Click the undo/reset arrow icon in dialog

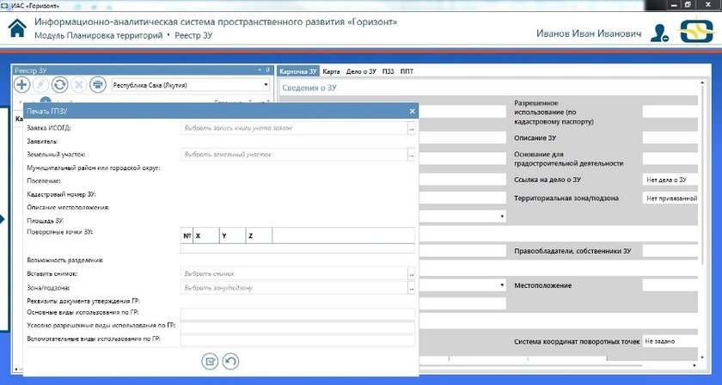[x=230, y=362]
